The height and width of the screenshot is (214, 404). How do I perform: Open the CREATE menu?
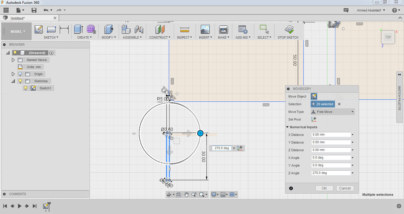(84, 37)
